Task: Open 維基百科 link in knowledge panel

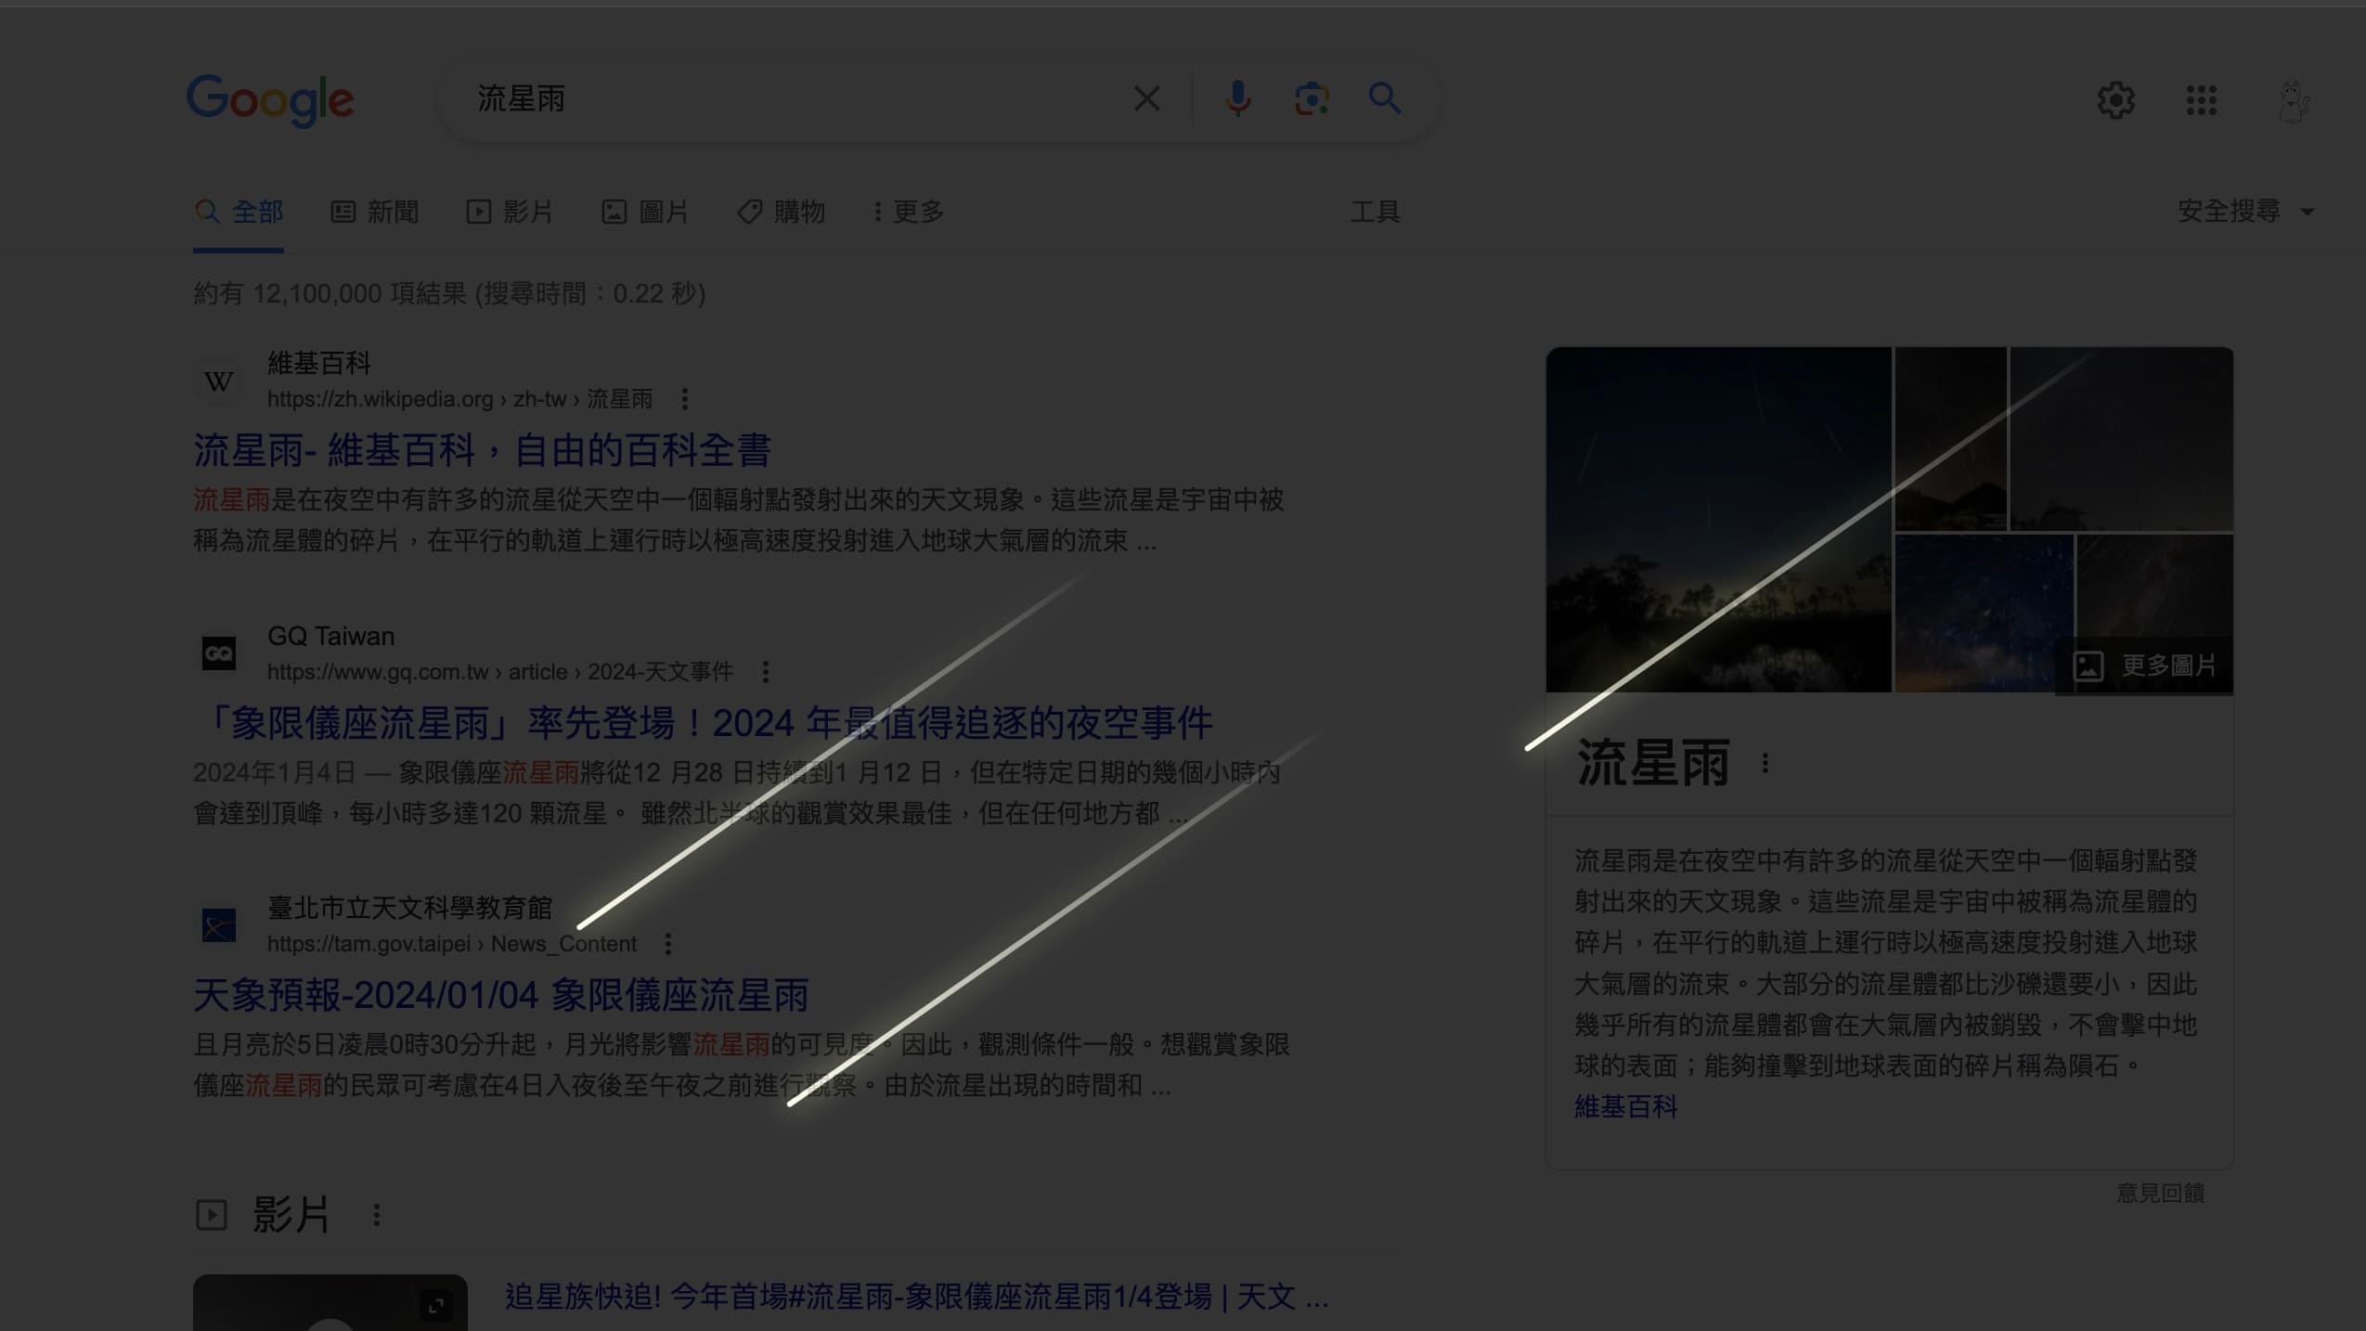Action: point(1626,1106)
